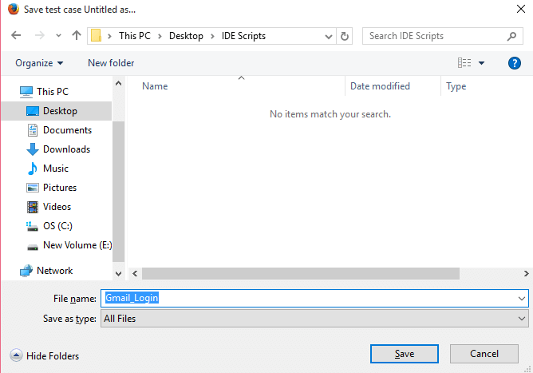Select This PC in address breadcrumb

[x=135, y=36]
